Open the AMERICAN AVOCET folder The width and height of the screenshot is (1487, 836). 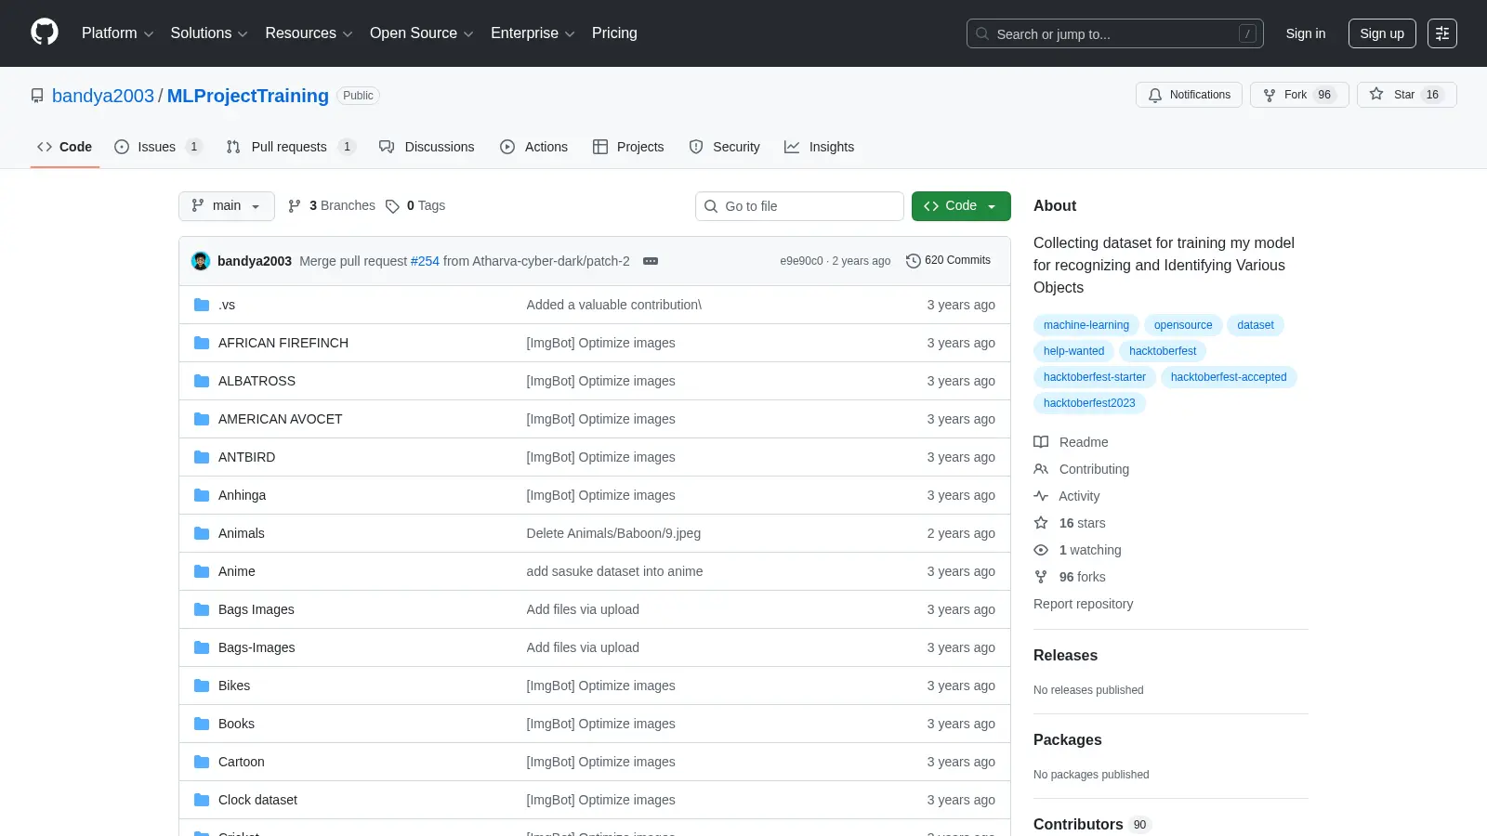[280, 419]
